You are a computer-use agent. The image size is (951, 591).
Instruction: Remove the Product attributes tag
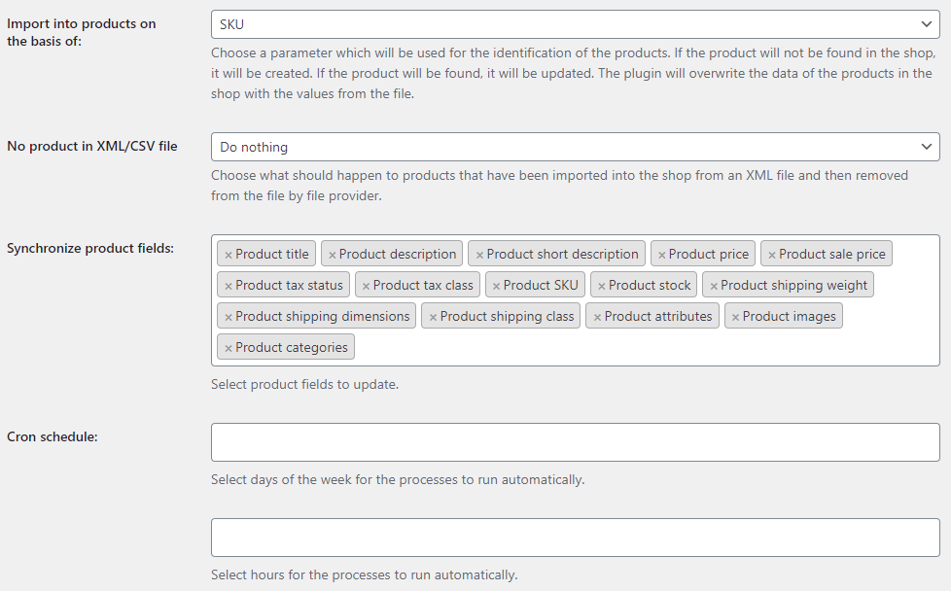pos(597,317)
